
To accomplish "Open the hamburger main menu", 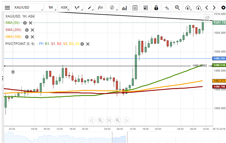I will pos(7,8).
